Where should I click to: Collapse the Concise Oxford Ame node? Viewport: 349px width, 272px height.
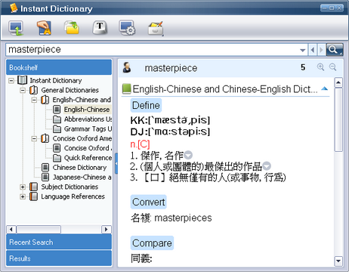[x=34, y=138]
